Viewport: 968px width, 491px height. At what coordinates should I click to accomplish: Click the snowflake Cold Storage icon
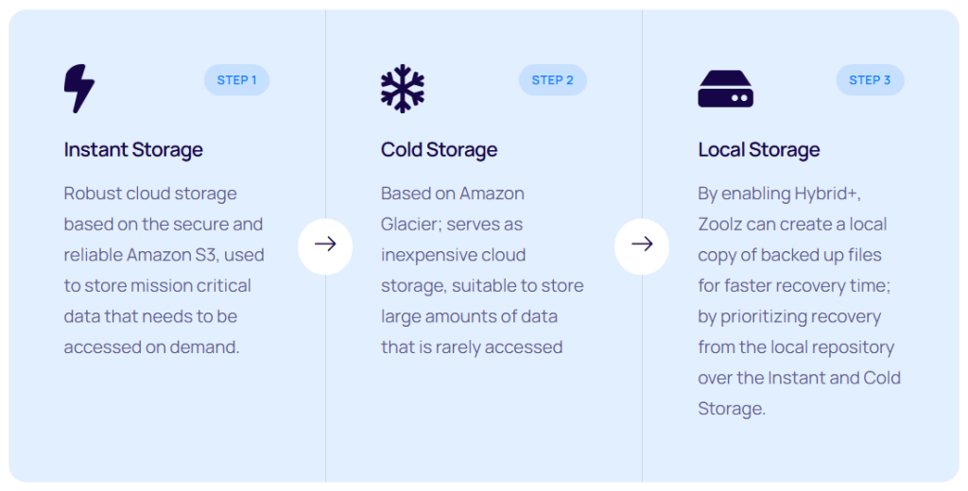coord(402,89)
